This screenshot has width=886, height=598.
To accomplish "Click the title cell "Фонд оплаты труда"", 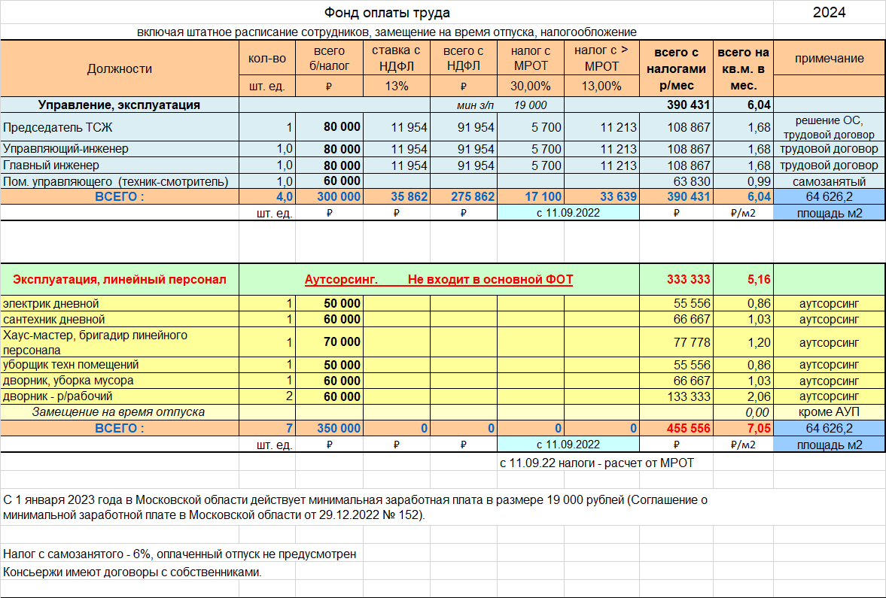I will coord(387,13).
